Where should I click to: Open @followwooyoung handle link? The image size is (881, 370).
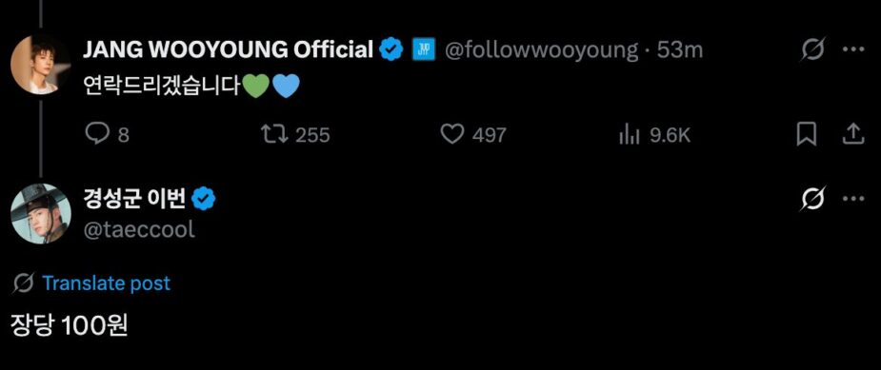click(x=541, y=50)
